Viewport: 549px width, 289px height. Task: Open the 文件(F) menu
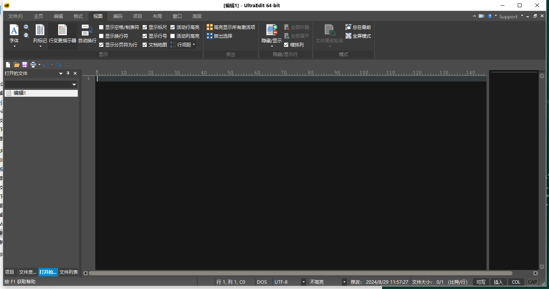point(16,16)
